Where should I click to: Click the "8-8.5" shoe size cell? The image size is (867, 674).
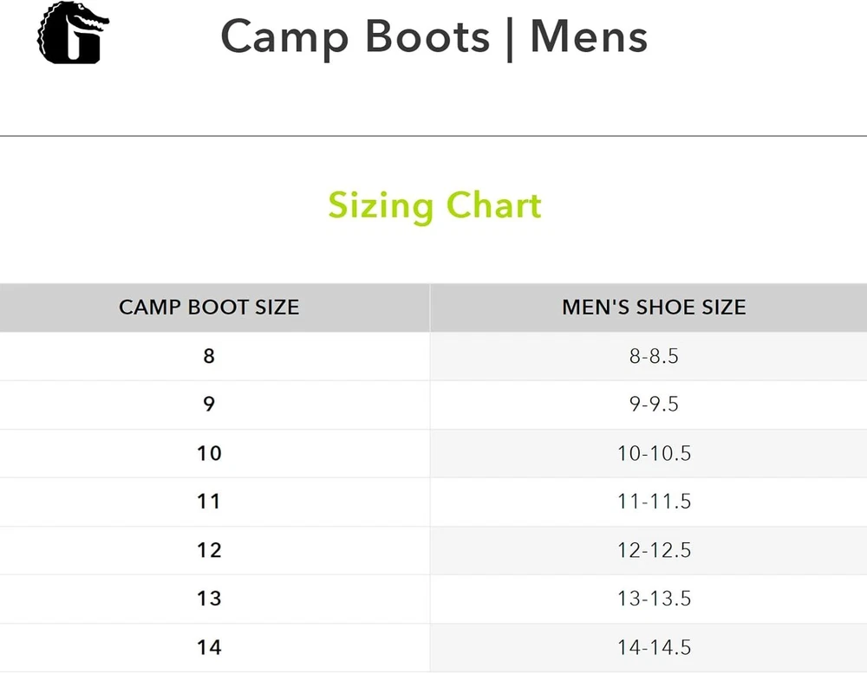(x=654, y=356)
